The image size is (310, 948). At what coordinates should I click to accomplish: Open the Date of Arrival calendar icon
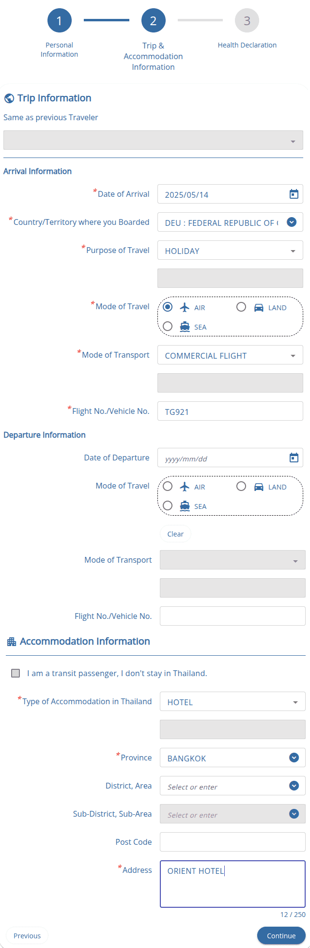click(294, 194)
